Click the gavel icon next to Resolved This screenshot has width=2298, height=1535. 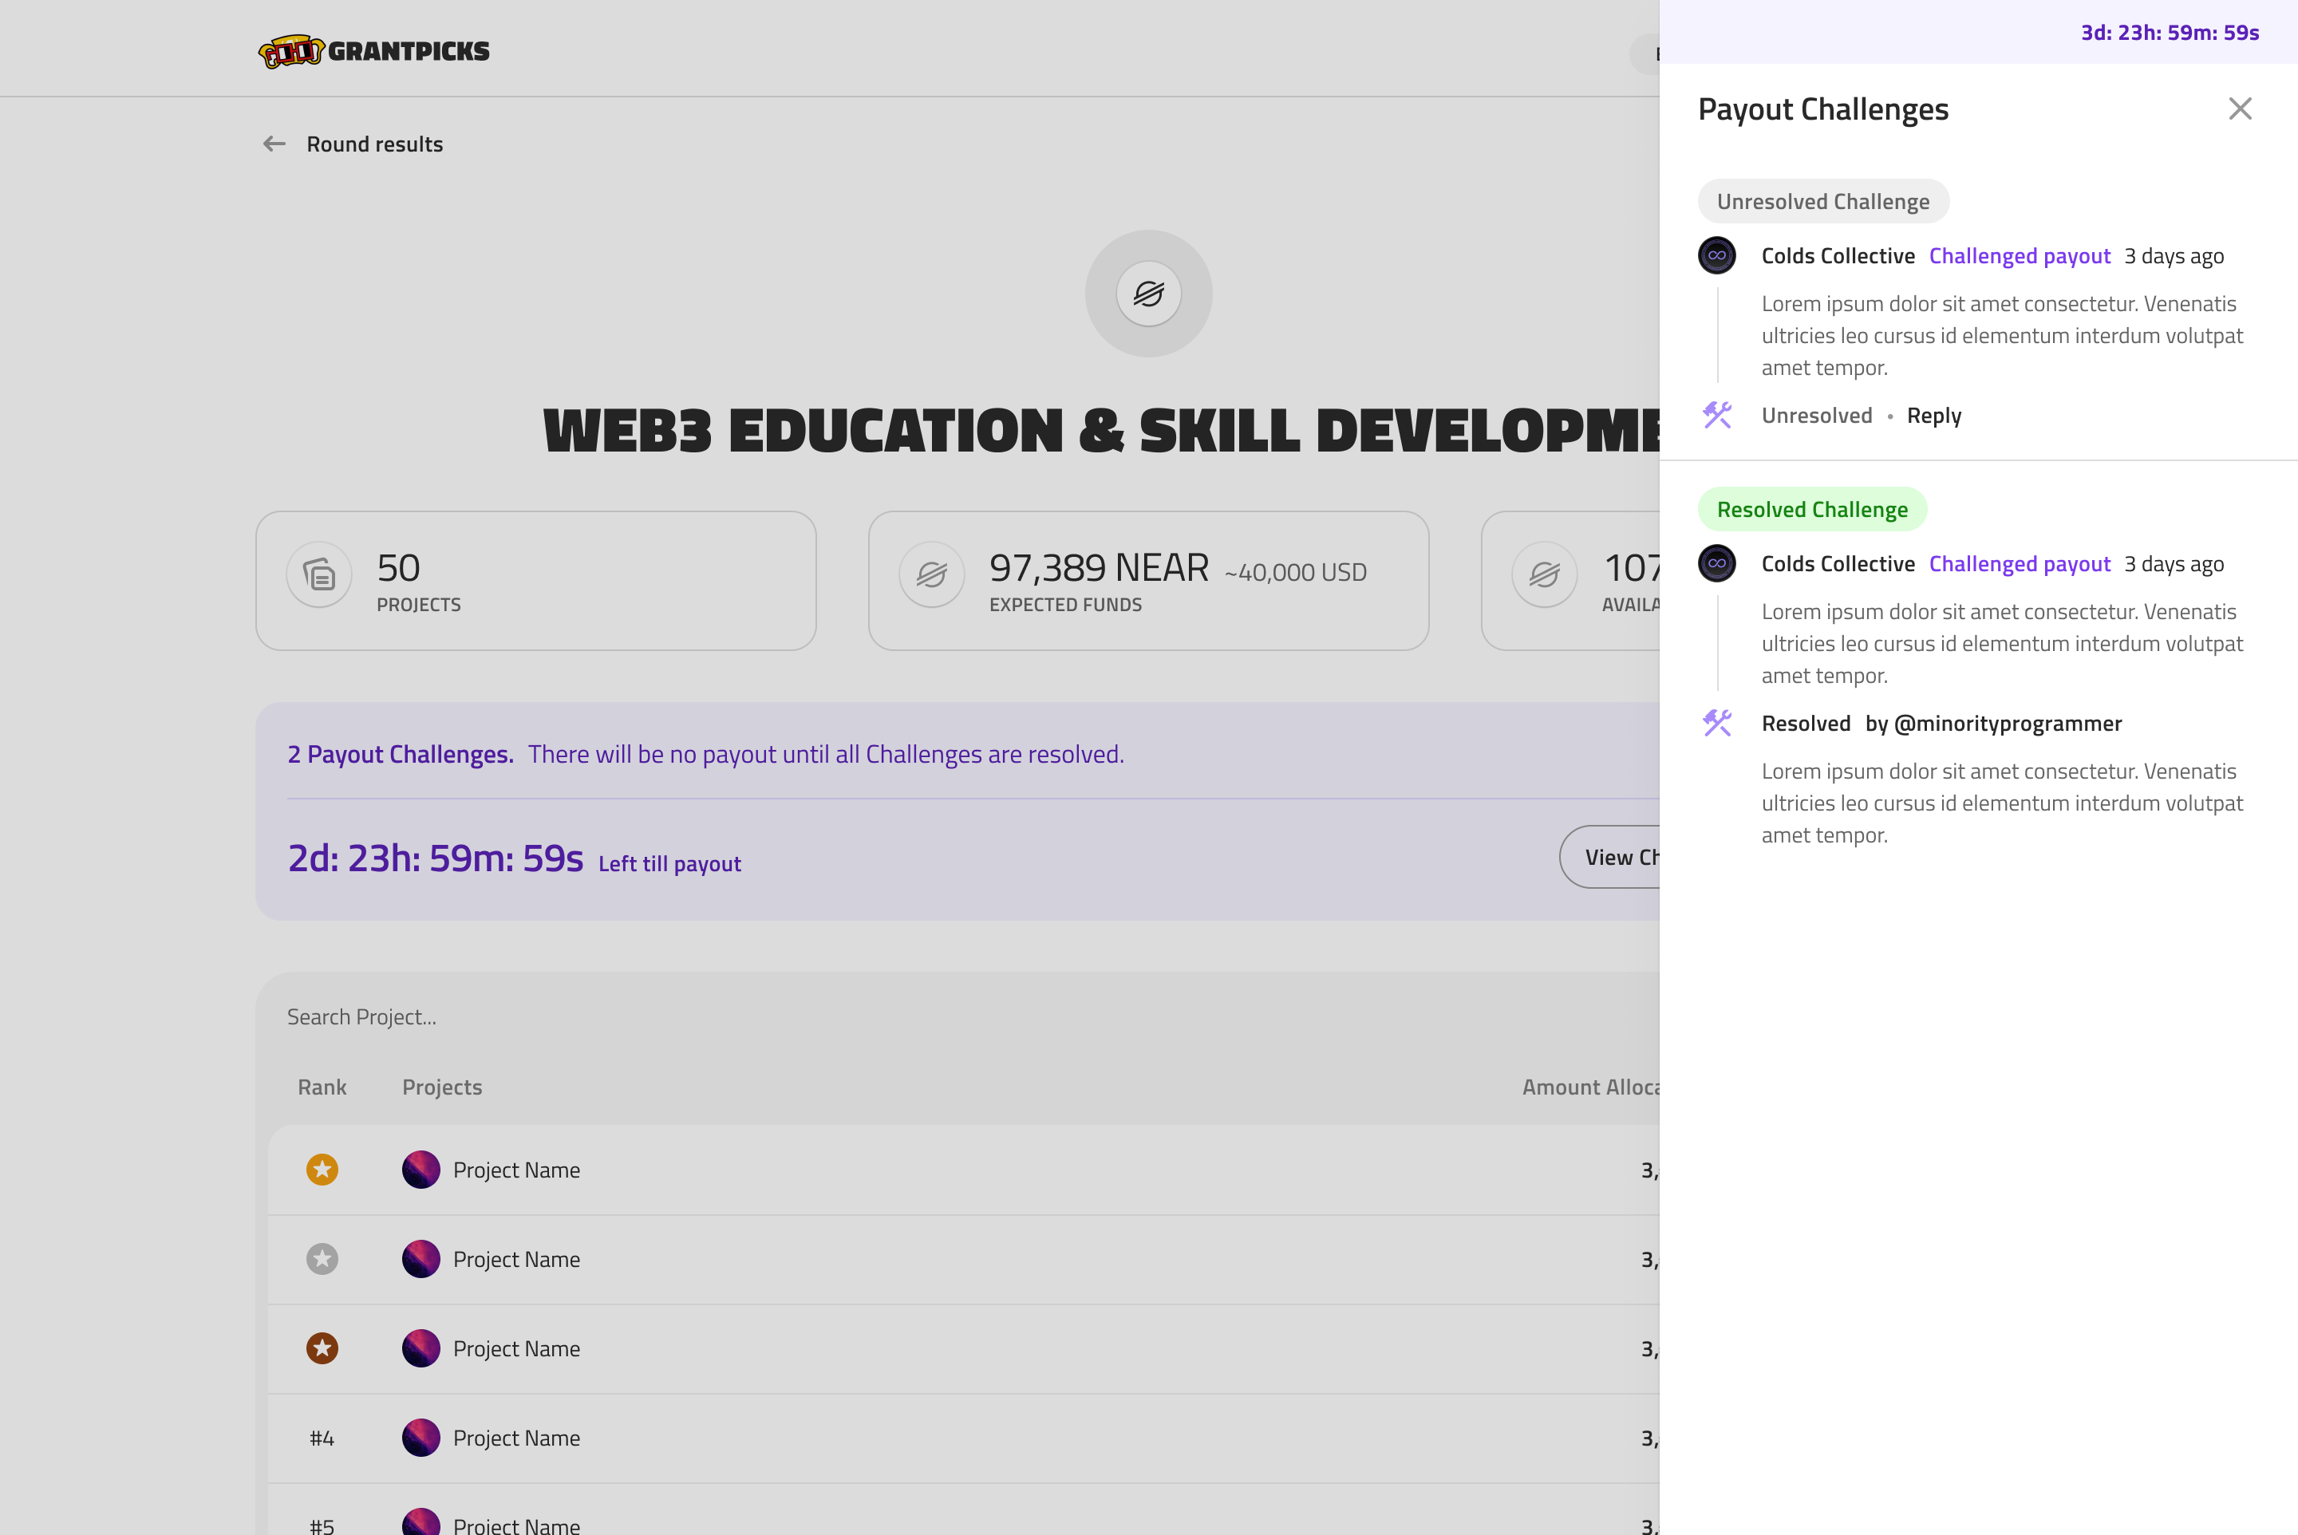(1716, 724)
